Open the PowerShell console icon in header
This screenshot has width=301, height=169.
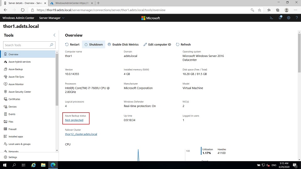[271, 18]
